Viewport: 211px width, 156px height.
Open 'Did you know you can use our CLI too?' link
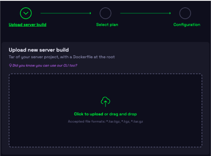[45, 66]
